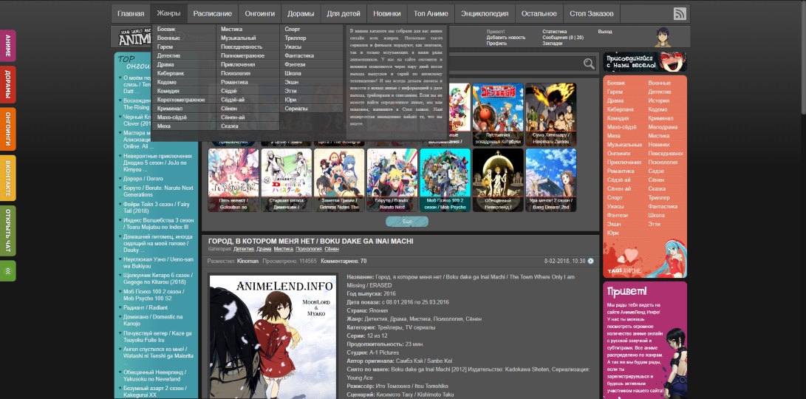806x399 pixels.
Task: Click the ОТКРЫТЬ ЧАТ side tab
Action: (7, 231)
